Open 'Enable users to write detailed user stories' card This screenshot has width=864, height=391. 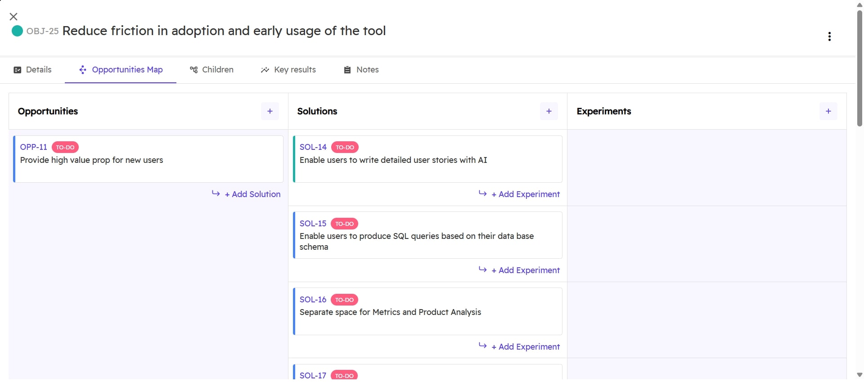pyautogui.click(x=427, y=159)
